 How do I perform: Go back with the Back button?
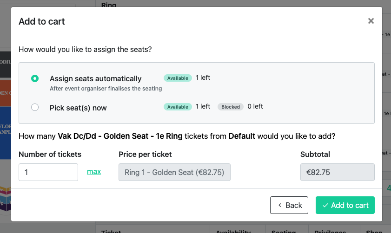pyautogui.click(x=289, y=205)
